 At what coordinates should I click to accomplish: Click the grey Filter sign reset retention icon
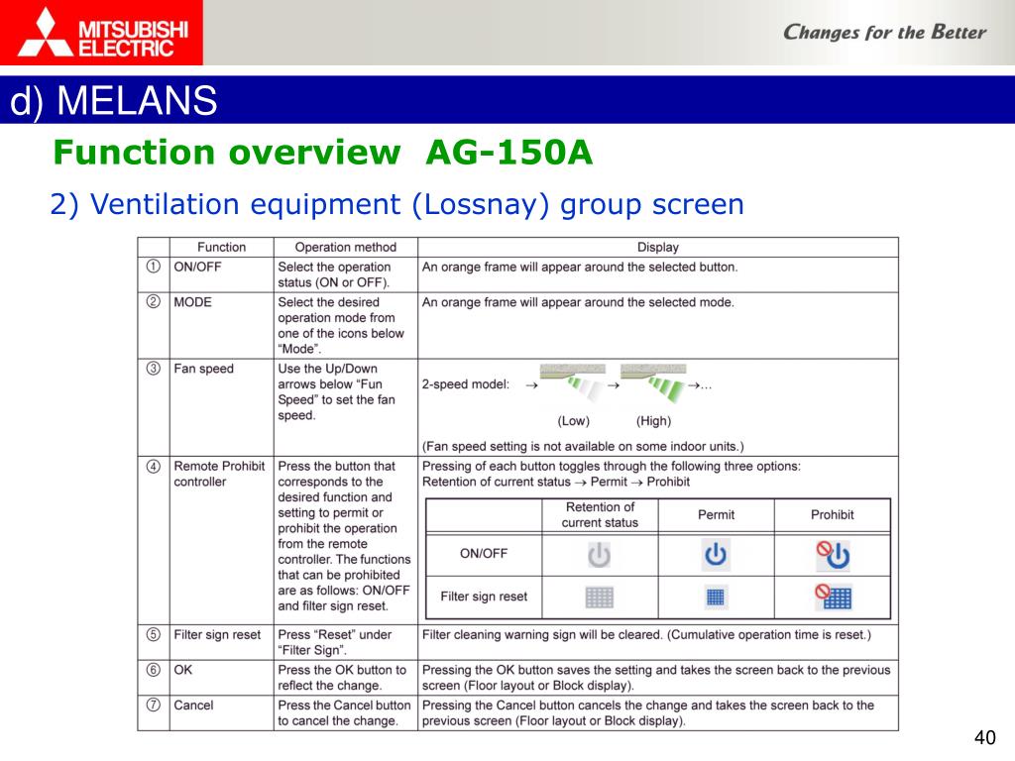600,598
